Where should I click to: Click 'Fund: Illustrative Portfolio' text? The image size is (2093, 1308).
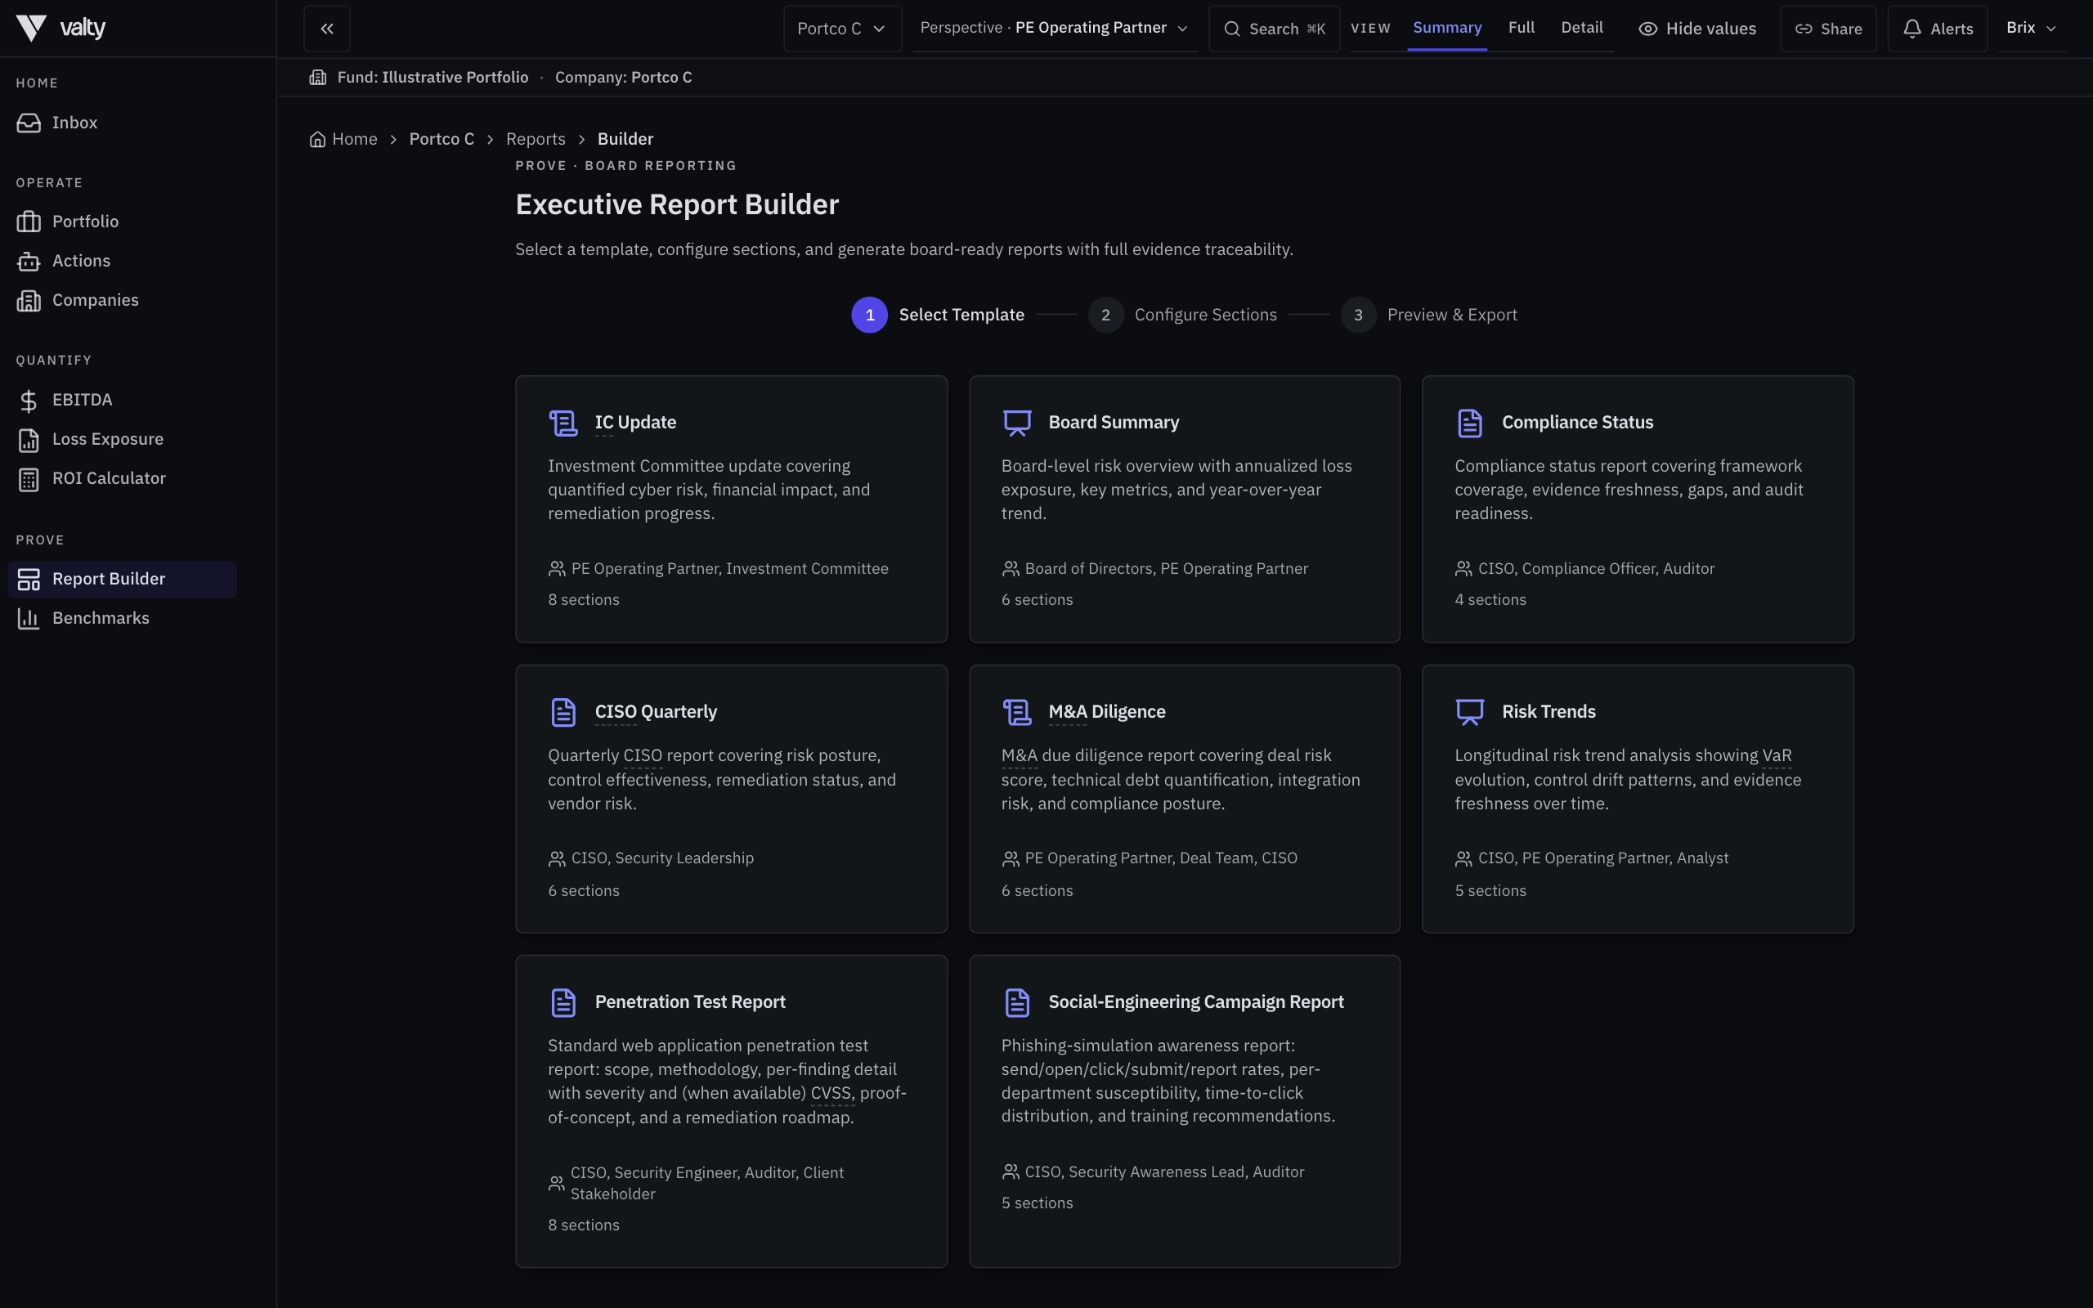coord(432,77)
